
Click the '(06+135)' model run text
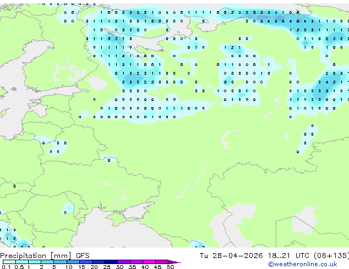(x=331, y=256)
